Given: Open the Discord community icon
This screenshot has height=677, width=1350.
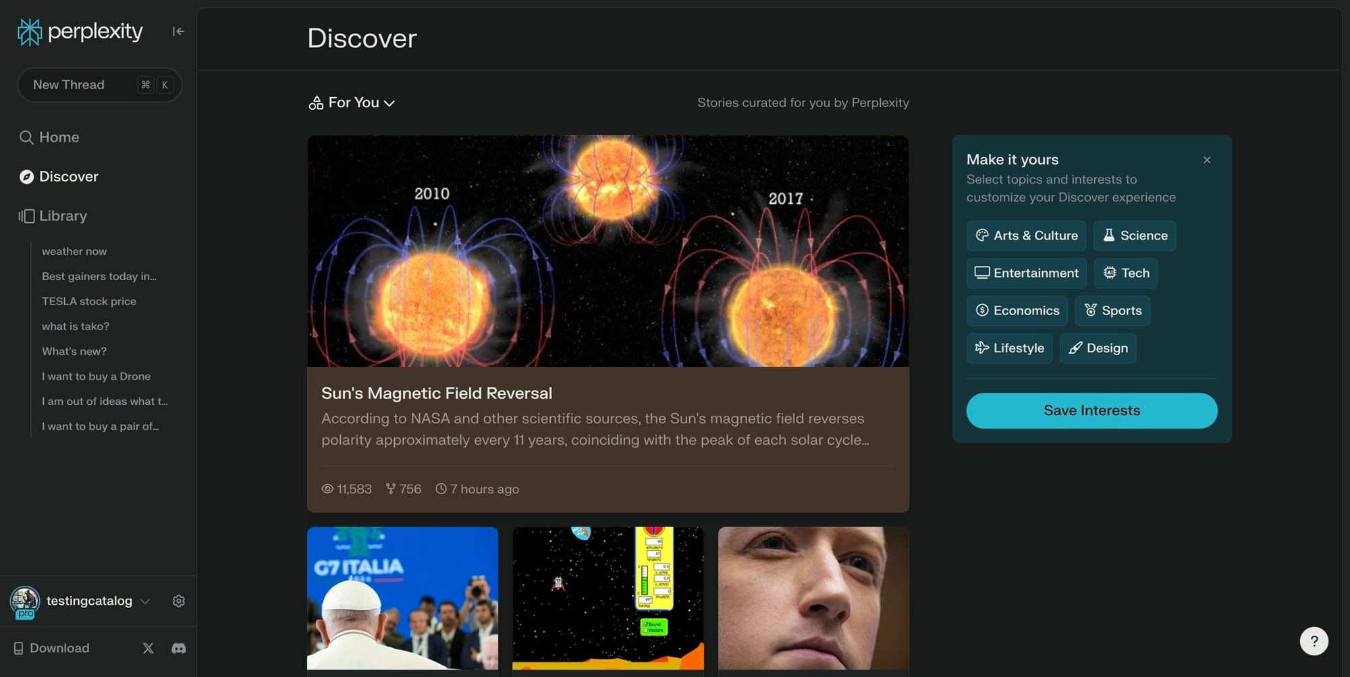Looking at the screenshot, I should pos(178,648).
